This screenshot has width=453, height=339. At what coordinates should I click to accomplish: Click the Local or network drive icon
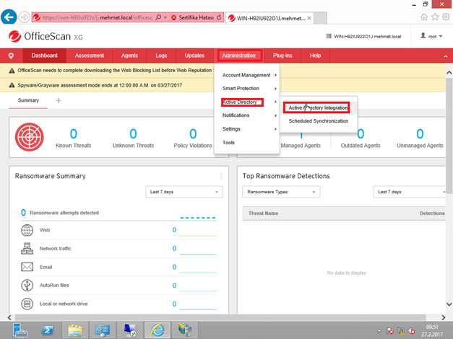pyautogui.click(x=27, y=304)
